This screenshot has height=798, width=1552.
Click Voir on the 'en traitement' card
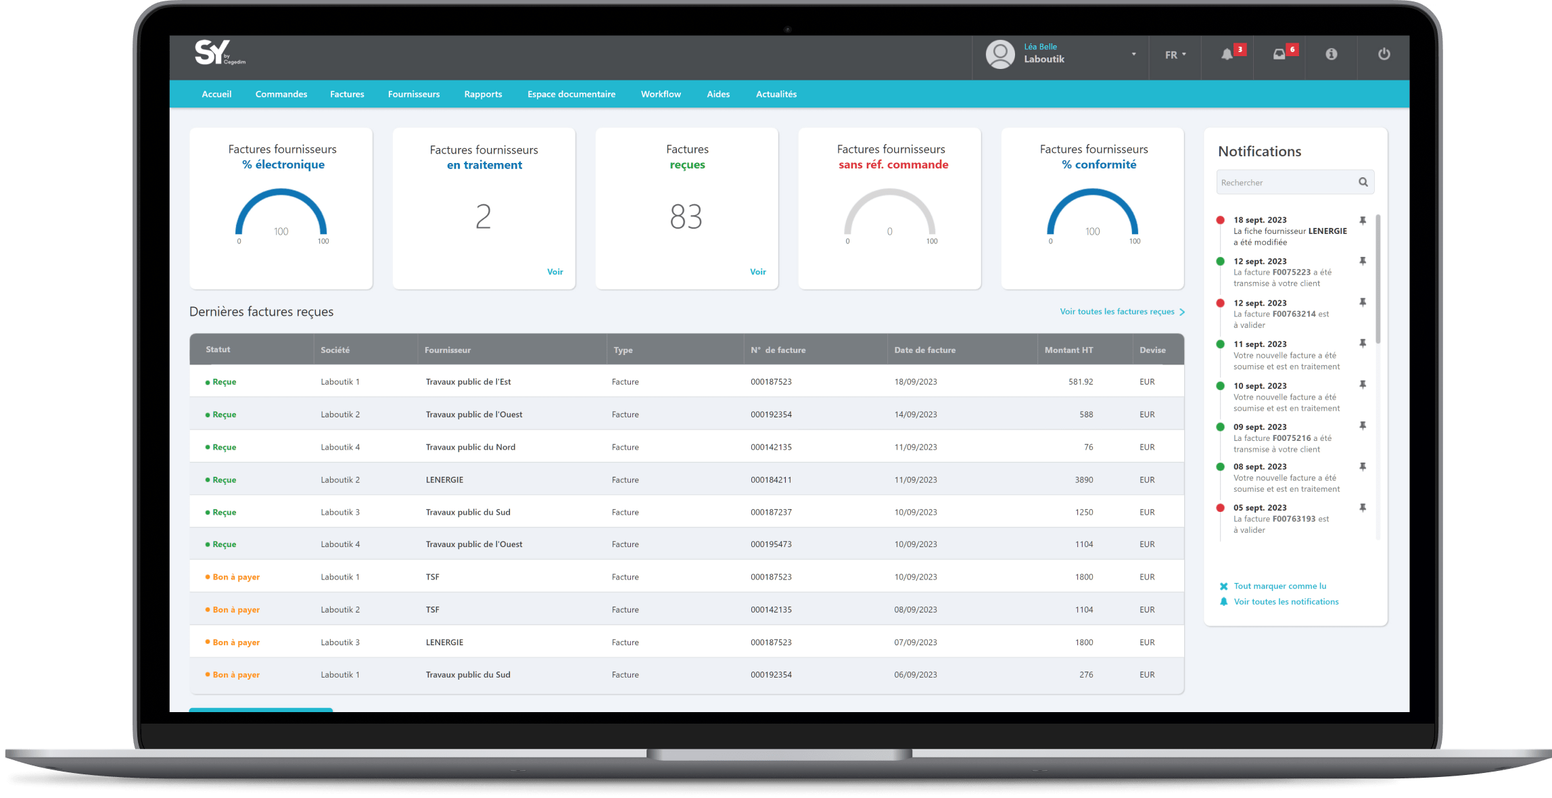click(x=555, y=272)
